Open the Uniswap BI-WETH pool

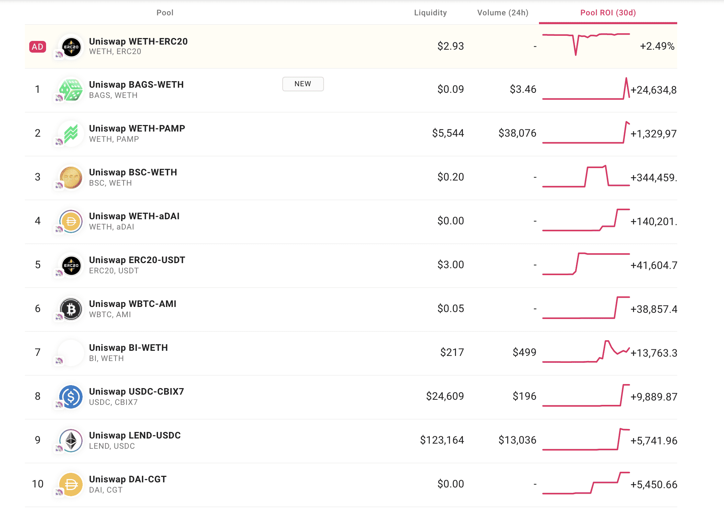128,348
